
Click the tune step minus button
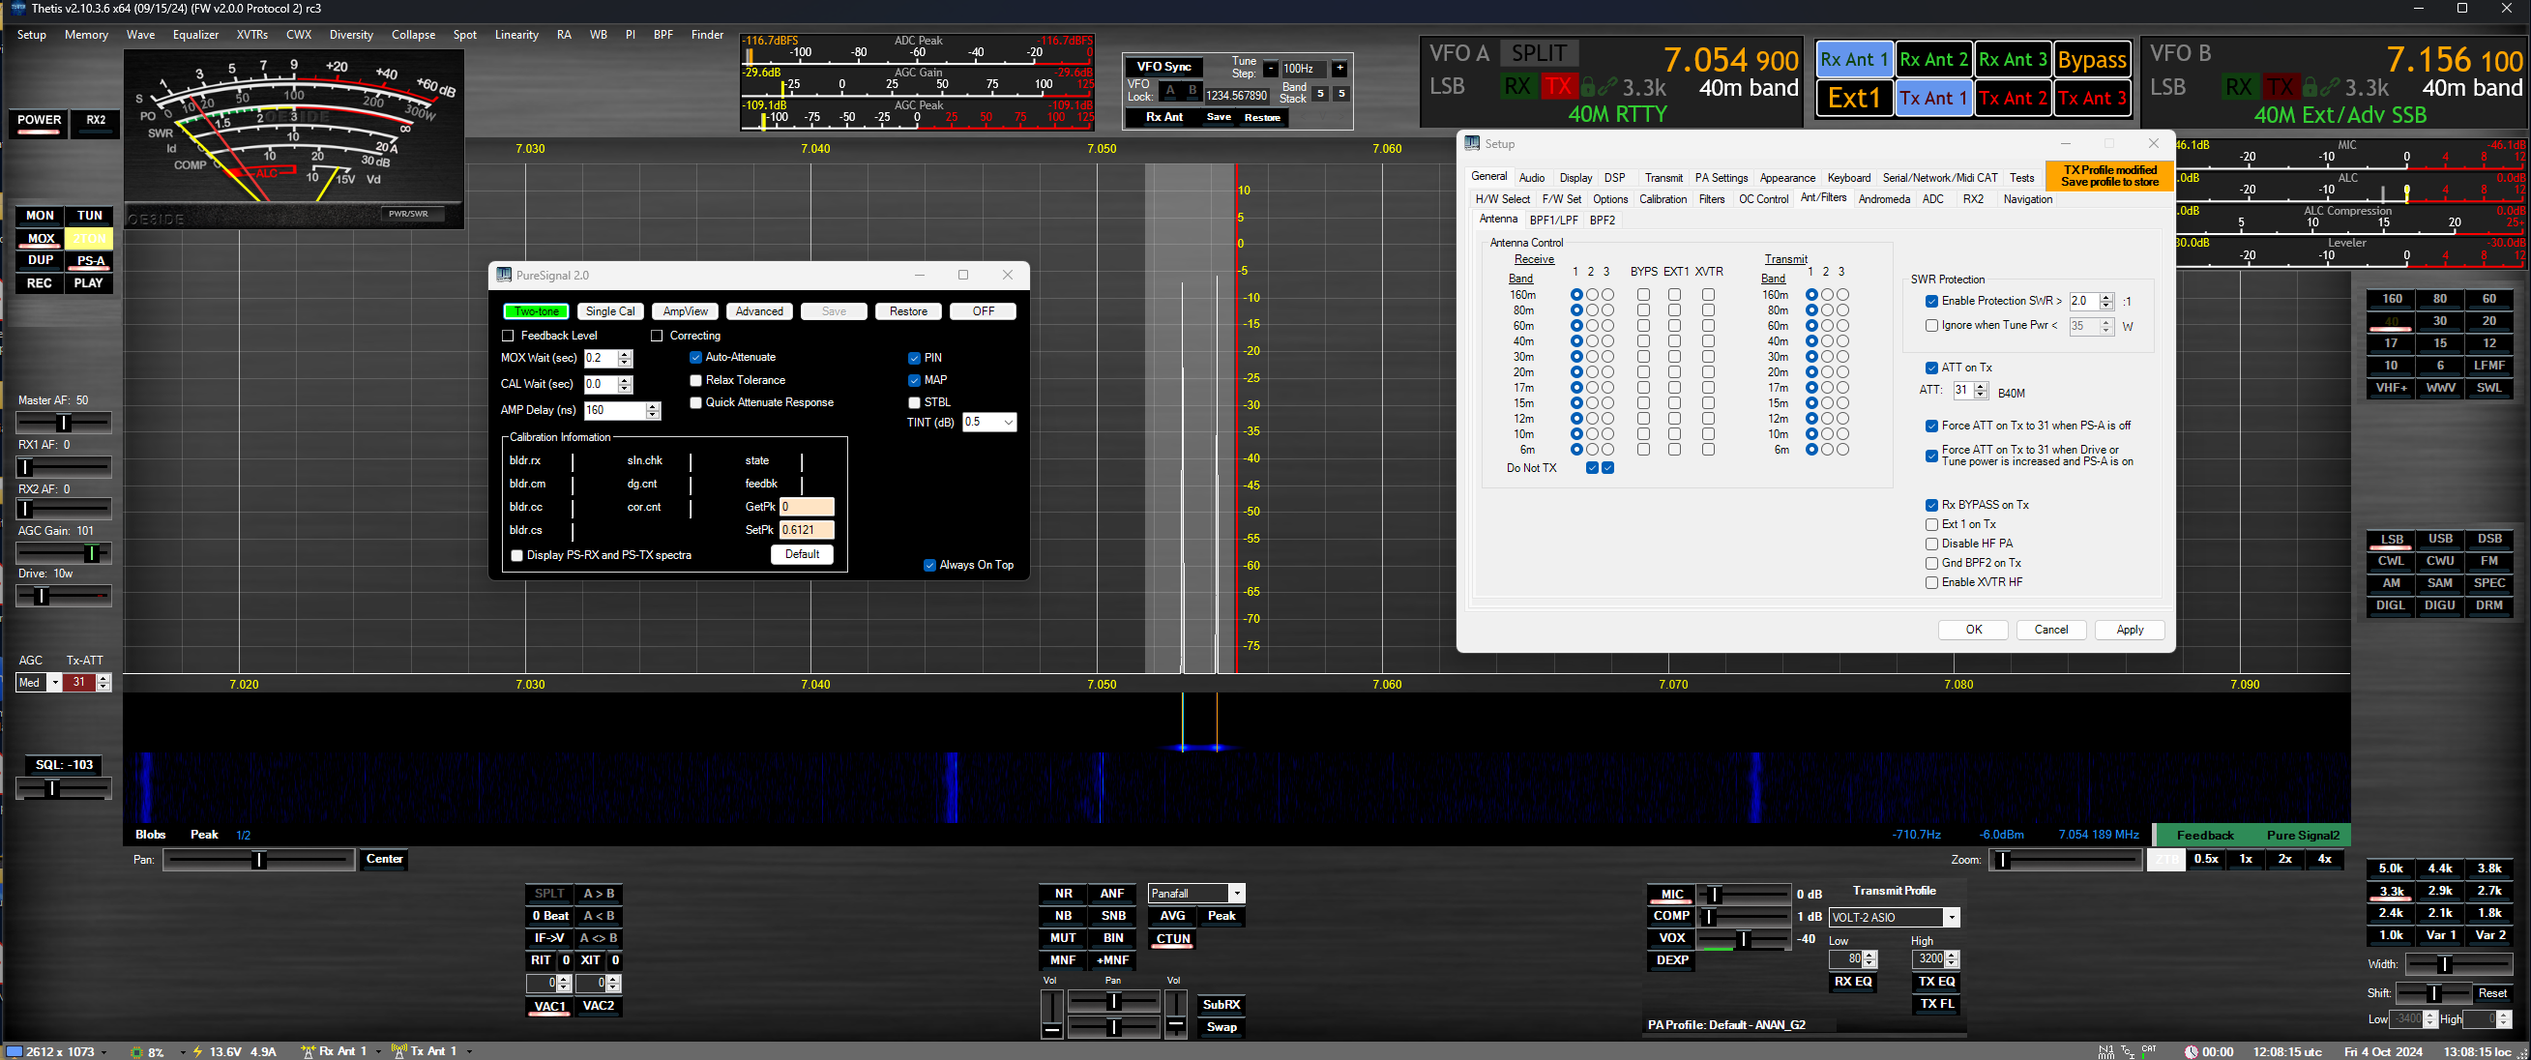(x=1271, y=69)
